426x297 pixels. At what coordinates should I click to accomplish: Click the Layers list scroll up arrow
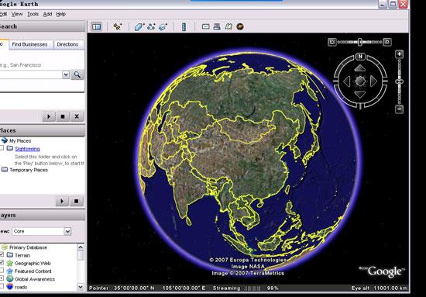click(81, 247)
